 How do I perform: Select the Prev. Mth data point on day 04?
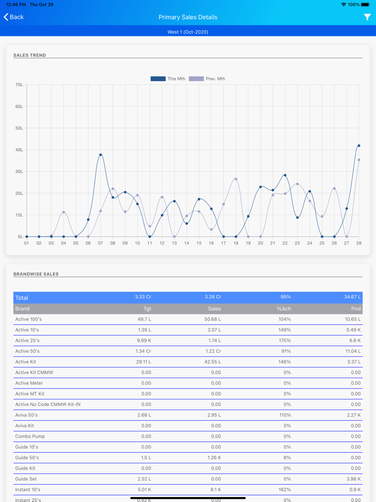pos(64,212)
